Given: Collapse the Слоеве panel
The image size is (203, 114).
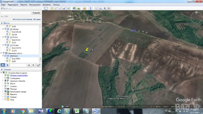Looking at the screenshot, I should pyautogui.click(x=2, y=70).
